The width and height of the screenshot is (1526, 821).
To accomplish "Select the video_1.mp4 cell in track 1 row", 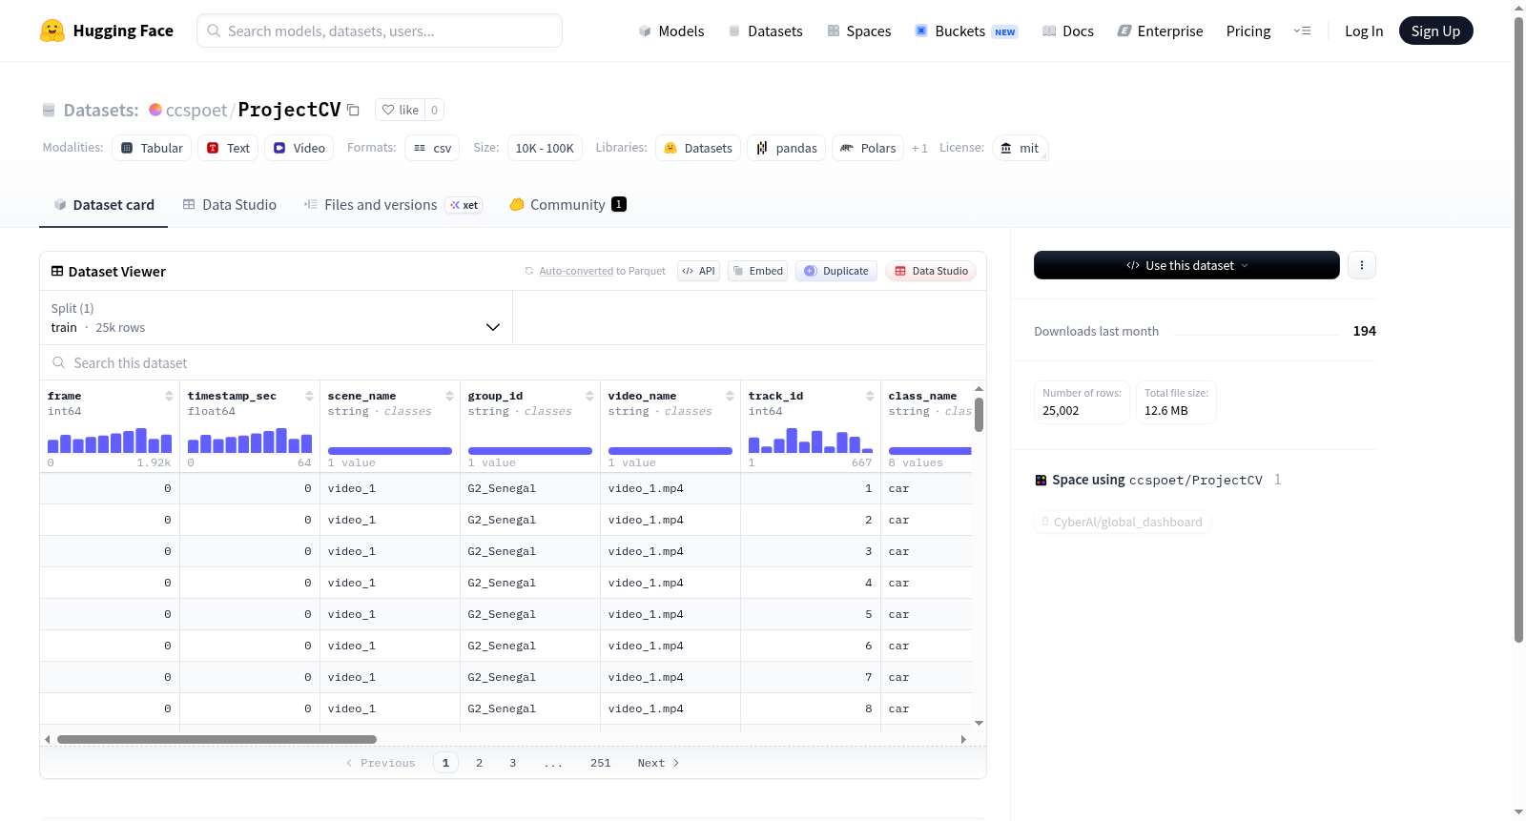I will [670, 488].
